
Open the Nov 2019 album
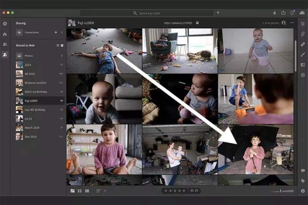point(39,137)
